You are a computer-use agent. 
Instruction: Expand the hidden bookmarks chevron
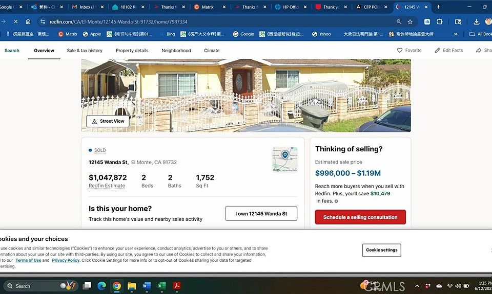pos(456,34)
